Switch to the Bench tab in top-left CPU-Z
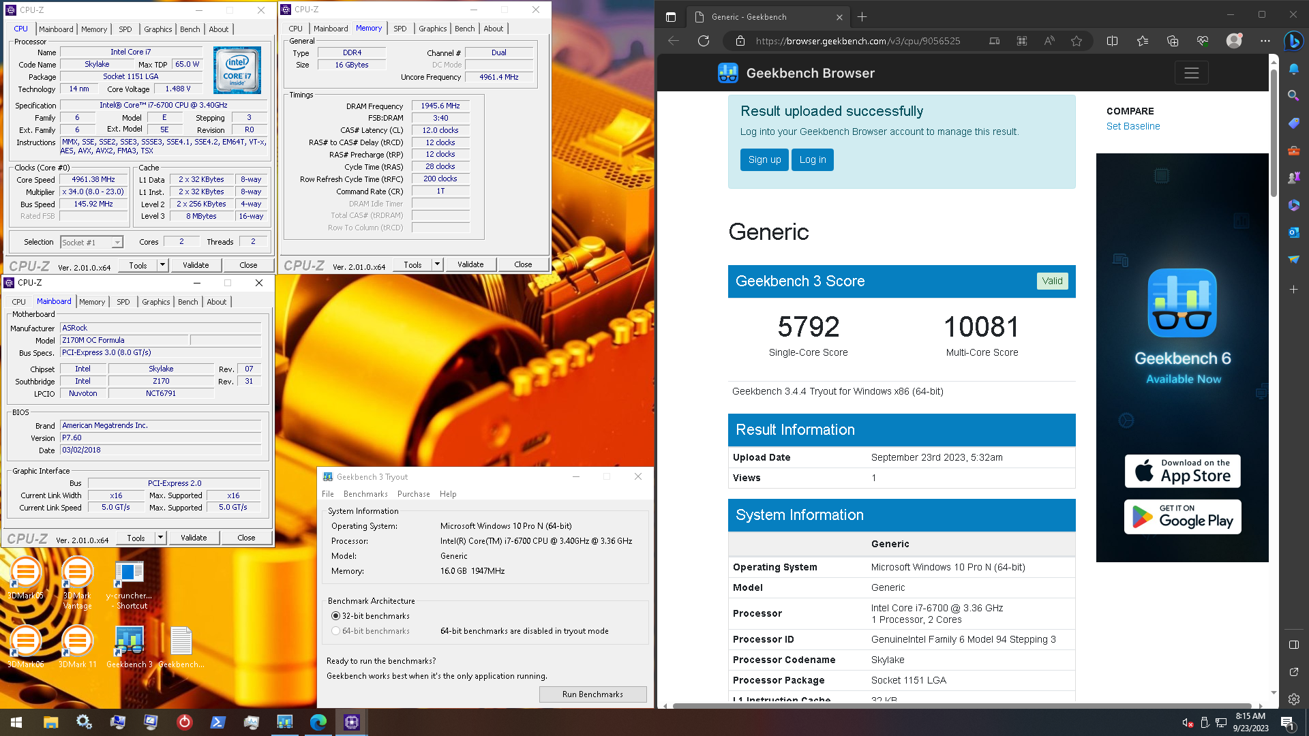This screenshot has width=1309, height=736. click(x=190, y=29)
